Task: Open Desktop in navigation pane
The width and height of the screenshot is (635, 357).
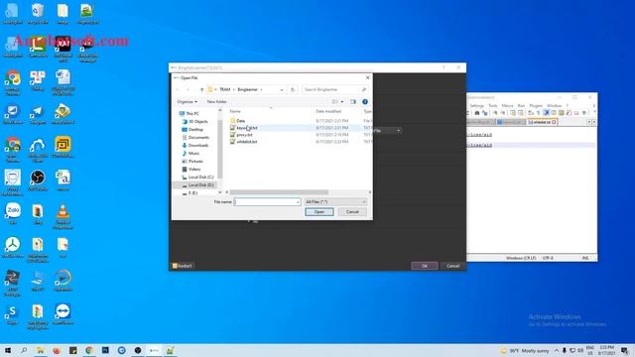Action: pos(192,130)
